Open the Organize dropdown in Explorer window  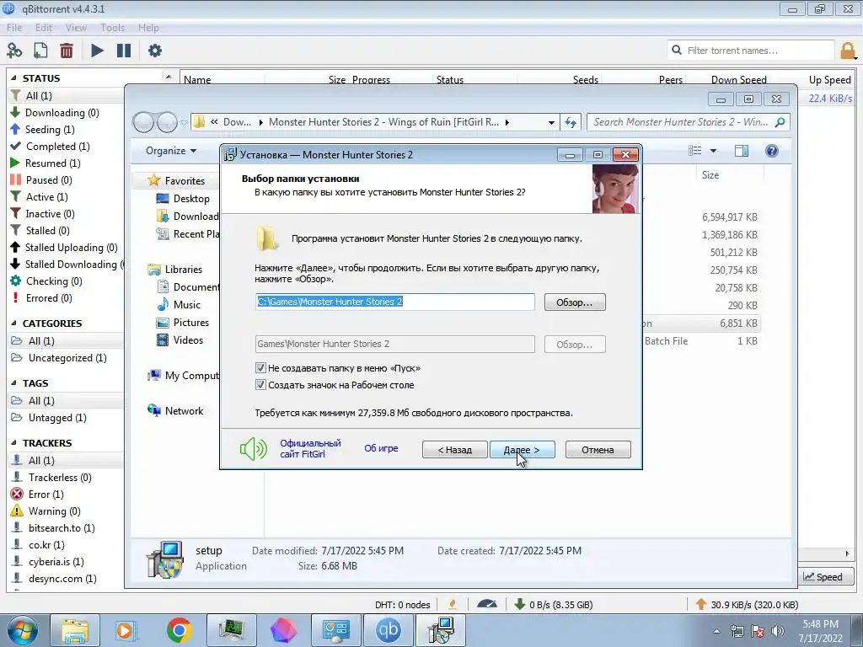coord(170,151)
